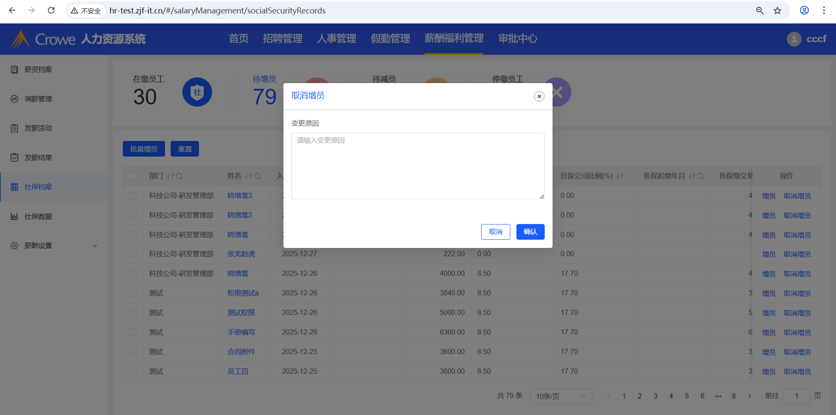
Task: Check the row checkbox for 姚惜雪3
Action: point(133,196)
